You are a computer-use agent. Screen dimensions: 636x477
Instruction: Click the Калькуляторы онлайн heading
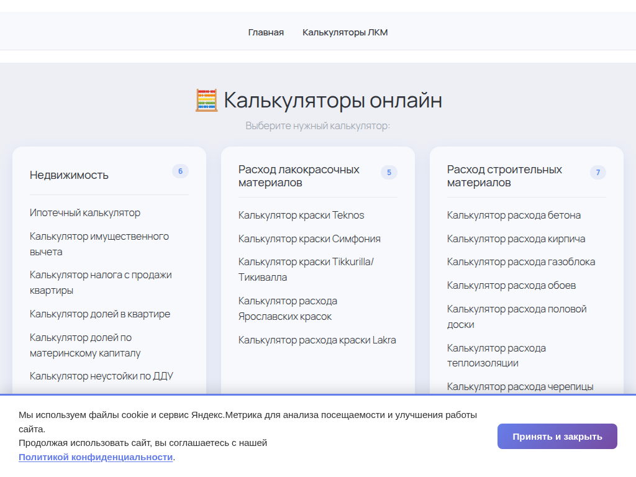click(x=333, y=100)
